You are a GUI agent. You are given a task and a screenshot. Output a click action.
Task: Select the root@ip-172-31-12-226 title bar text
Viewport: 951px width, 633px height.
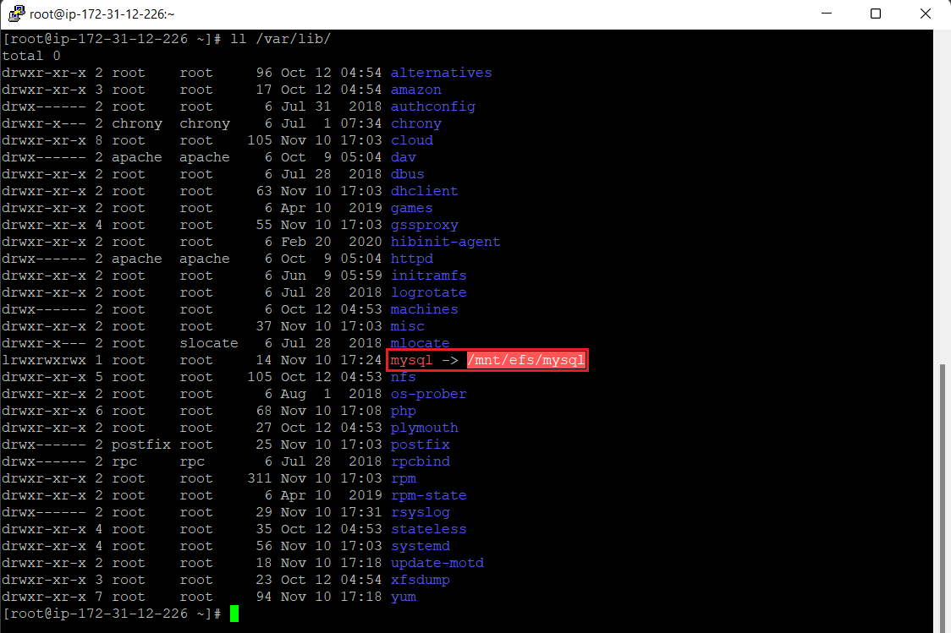pyautogui.click(x=100, y=14)
